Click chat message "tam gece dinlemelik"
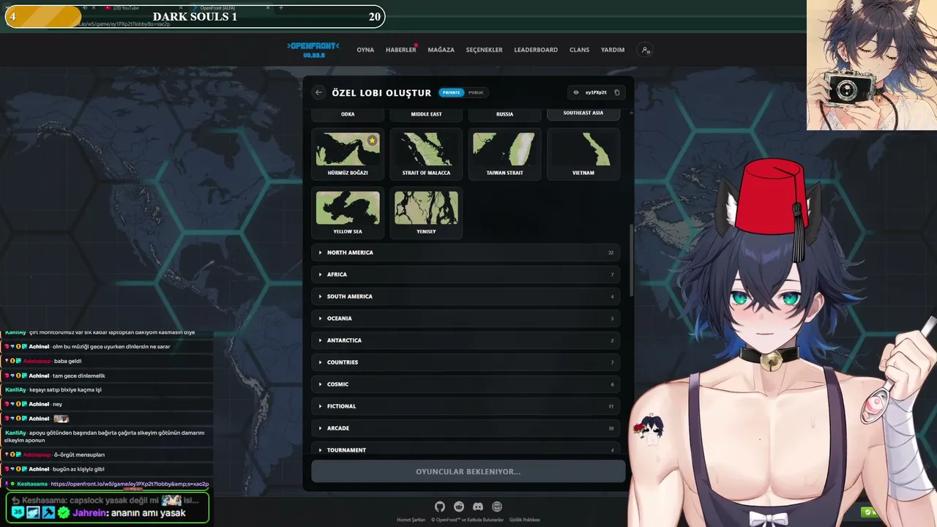This screenshot has height=527, width=937. point(79,375)
